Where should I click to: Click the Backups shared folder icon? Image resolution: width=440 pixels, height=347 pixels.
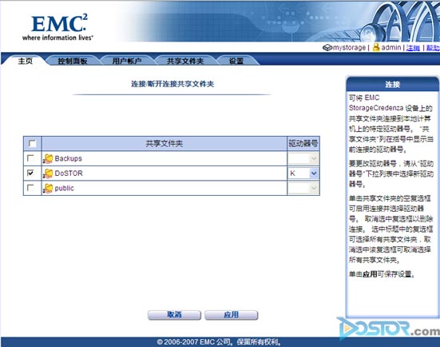[48, 159]
